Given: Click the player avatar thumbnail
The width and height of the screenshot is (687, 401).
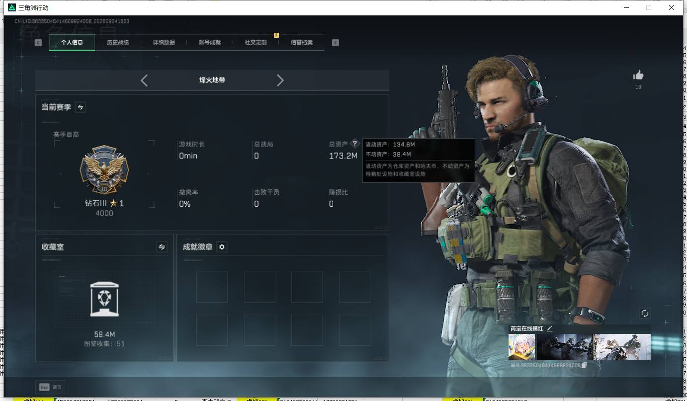Looking at the screenshot, I should pos(521,347).
